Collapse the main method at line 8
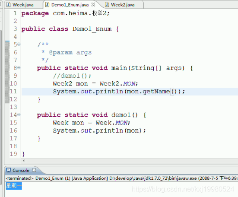The height and width of the screenshot is (197, 238). [x=19, y=68]
